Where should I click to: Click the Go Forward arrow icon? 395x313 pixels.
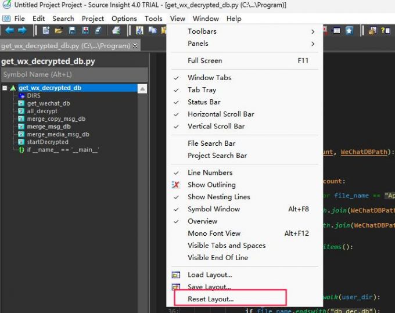(22, 30)
